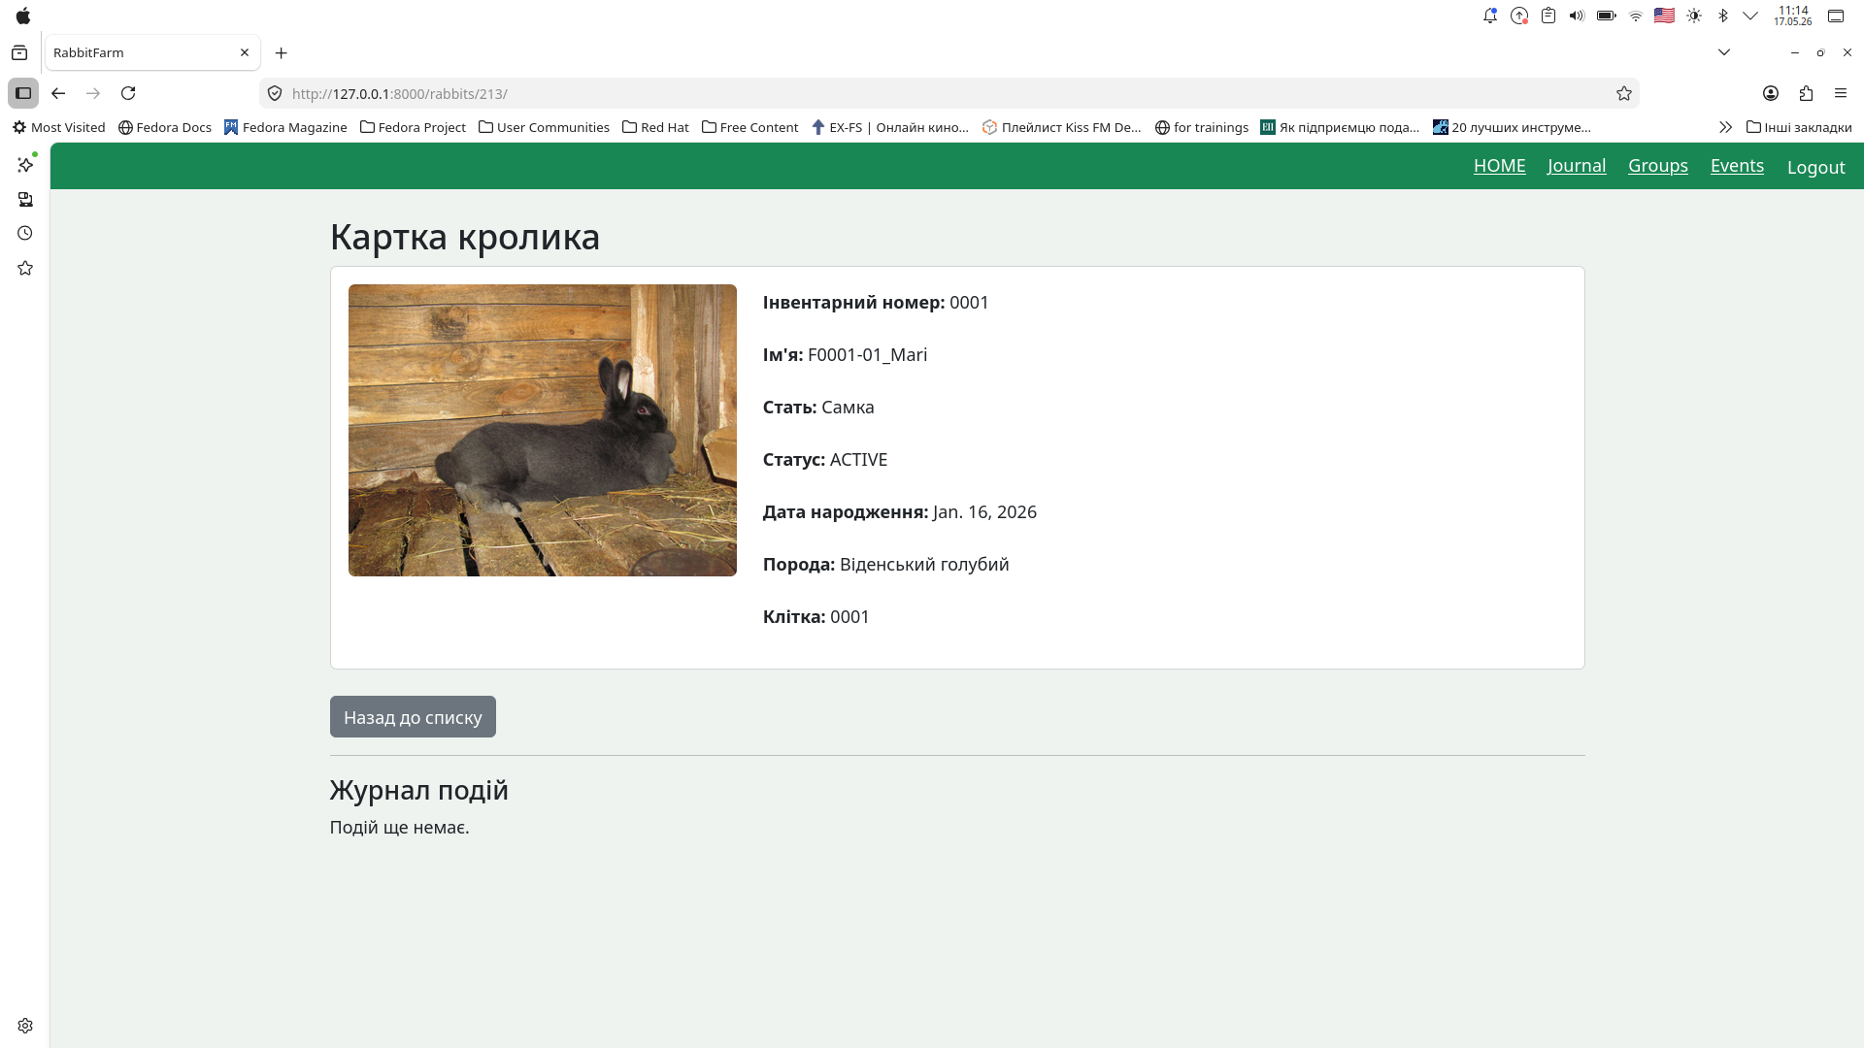Image resolution: width=1864 pixels, height=1048 pixels.
Task: Open Most Visited bookmarks menu
Action: pyautogui.click(x=58, y=127)
